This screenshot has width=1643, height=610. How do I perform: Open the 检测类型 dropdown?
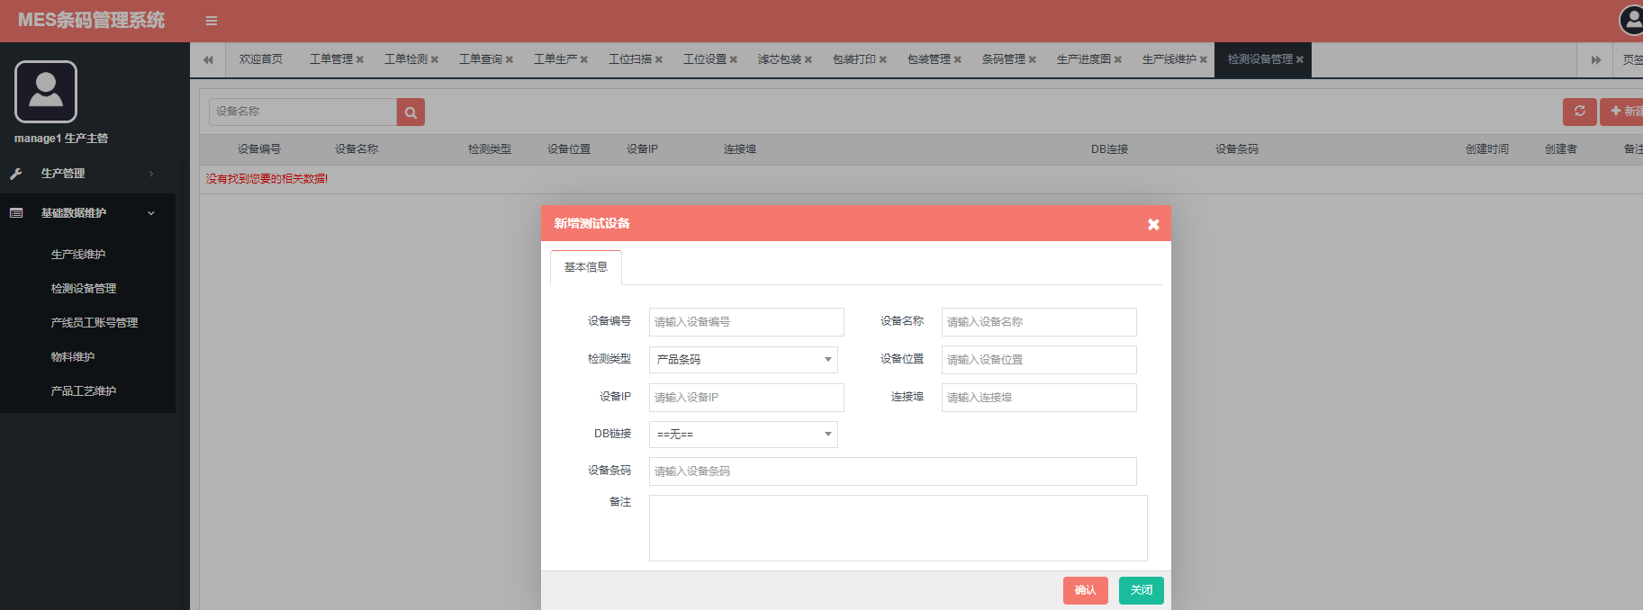[x=743, y=360]
